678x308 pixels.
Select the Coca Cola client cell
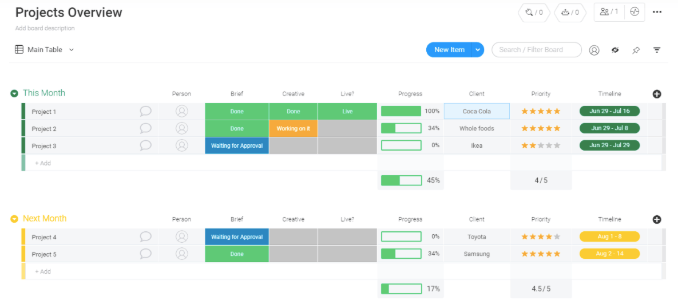click(477, 111)
